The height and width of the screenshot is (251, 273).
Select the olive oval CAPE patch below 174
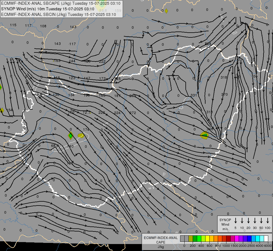coord(81,135)
